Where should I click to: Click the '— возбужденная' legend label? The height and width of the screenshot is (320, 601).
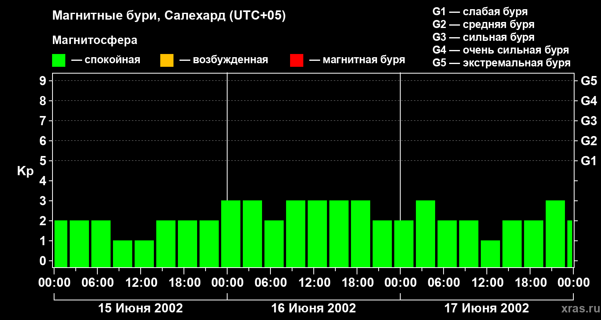(224, 60)
